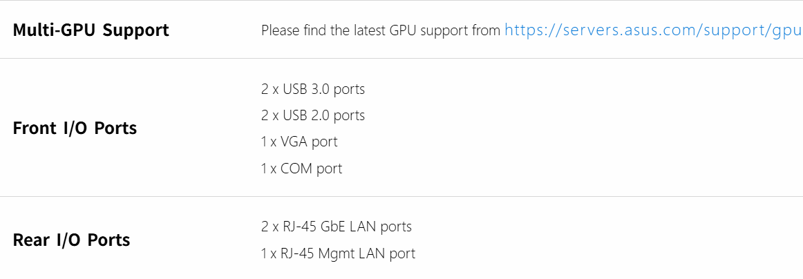Select the "2 x USB 2.0 ports" entry
Image resolution: width=803 pixels, height=279 pixels.
click(312, 115)
